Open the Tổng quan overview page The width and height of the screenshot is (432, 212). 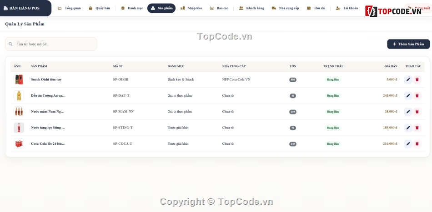click(69, 8)
